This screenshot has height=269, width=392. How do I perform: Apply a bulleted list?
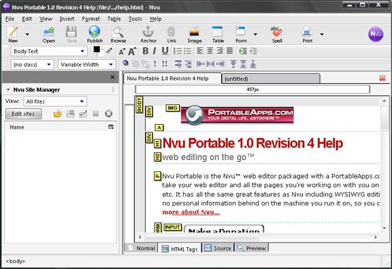click(x=187, y=51)
